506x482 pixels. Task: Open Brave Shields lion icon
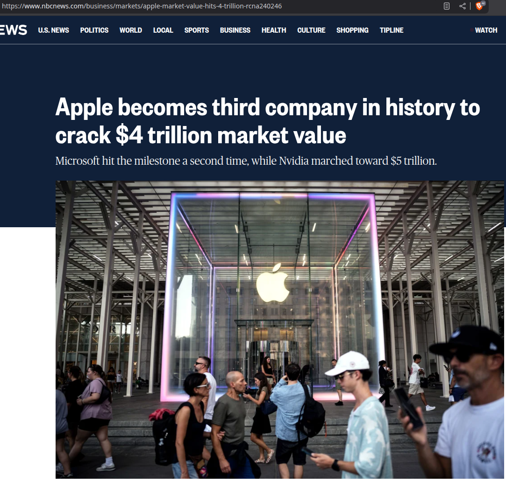[480, 6]
